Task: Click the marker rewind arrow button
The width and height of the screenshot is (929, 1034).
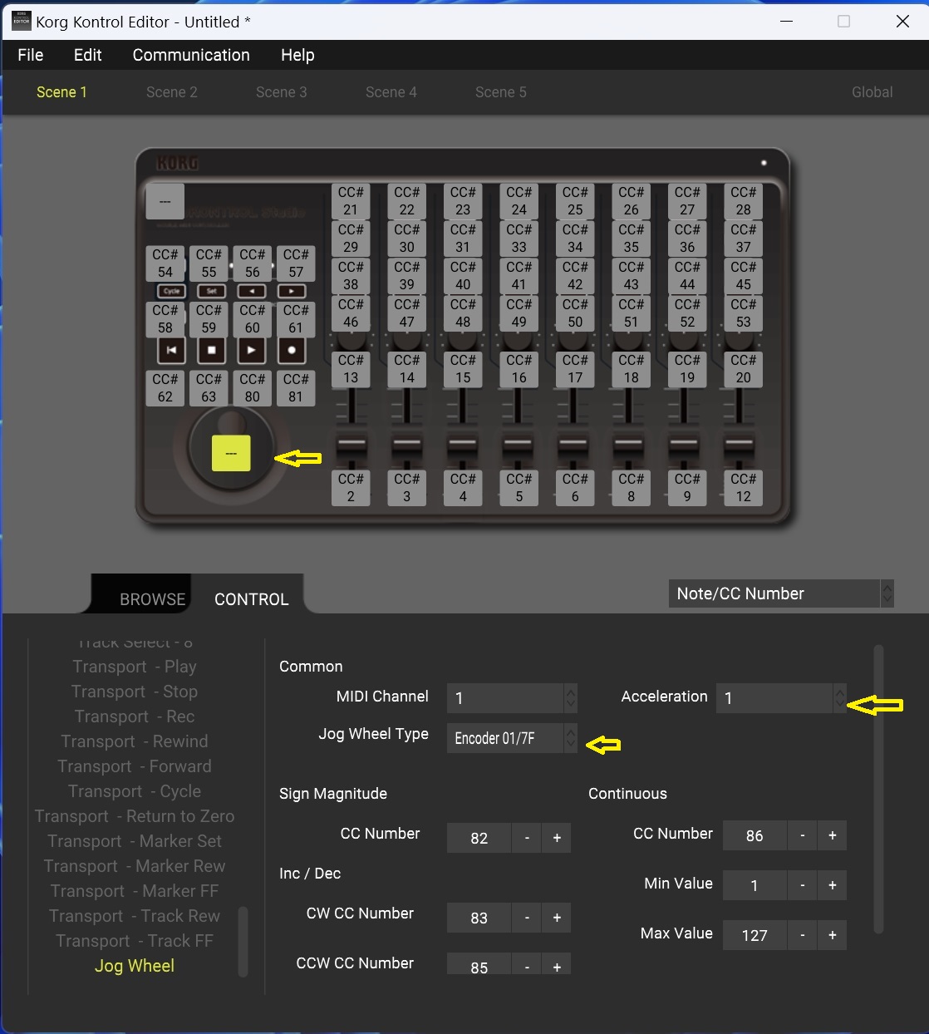Action: tap(252, 291)
